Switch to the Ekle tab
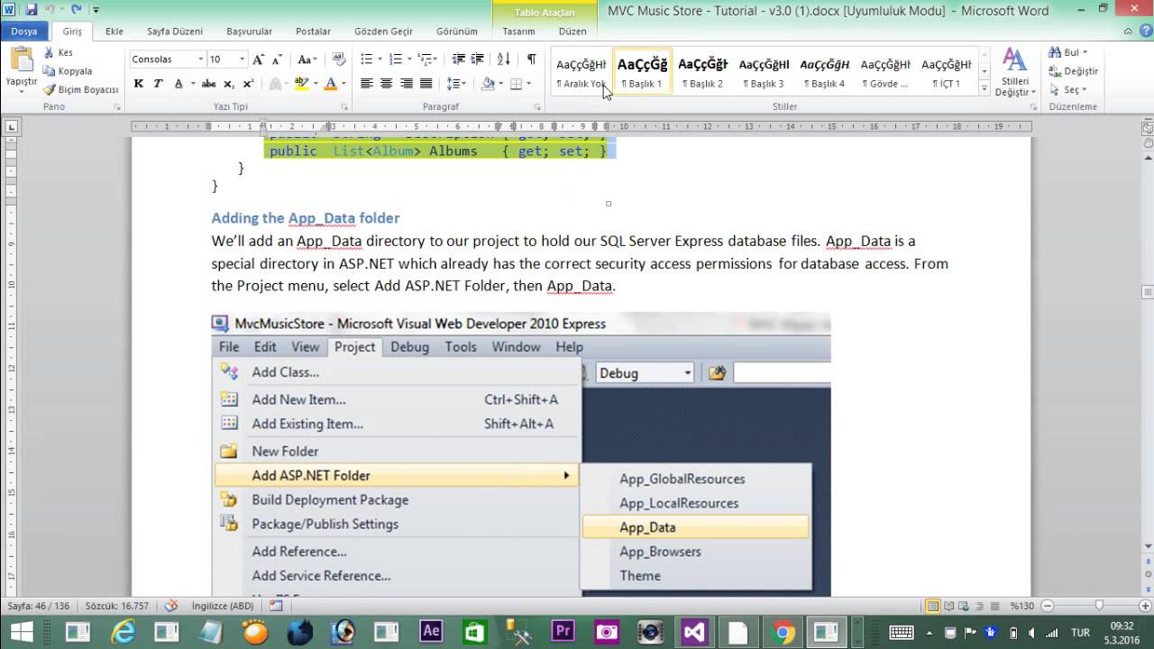Screen dimensions: 1154x649 click(114, 31)
